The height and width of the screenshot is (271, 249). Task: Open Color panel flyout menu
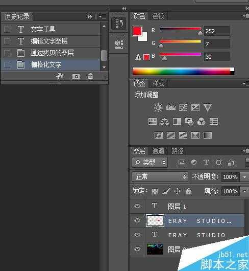pyautogui.click(x=246, y=16)
